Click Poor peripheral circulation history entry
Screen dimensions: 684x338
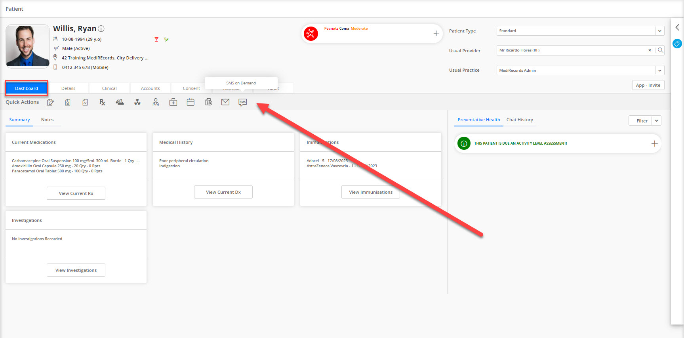[184, 161]
